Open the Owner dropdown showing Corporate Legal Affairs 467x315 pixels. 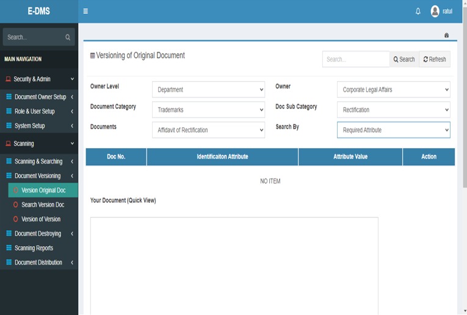coord(393,90)
